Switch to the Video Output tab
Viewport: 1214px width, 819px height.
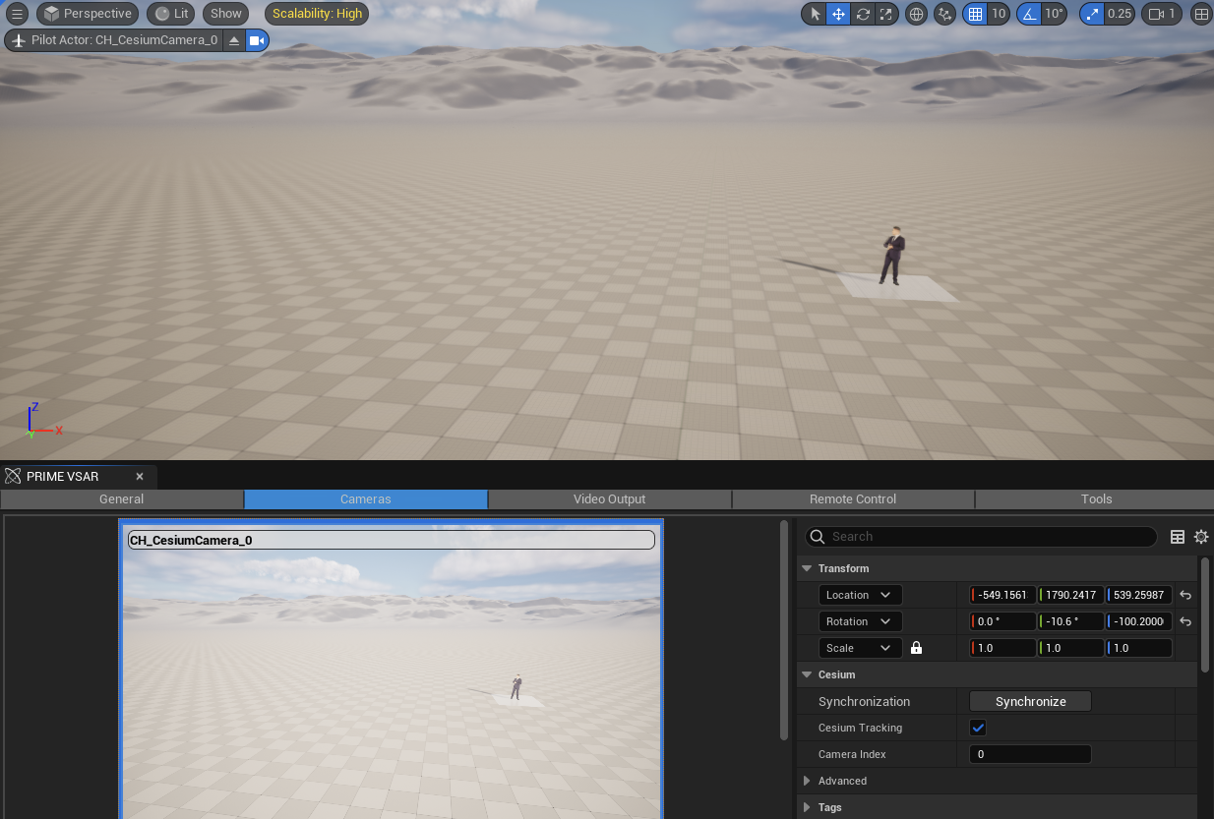(x=609, y=499)
